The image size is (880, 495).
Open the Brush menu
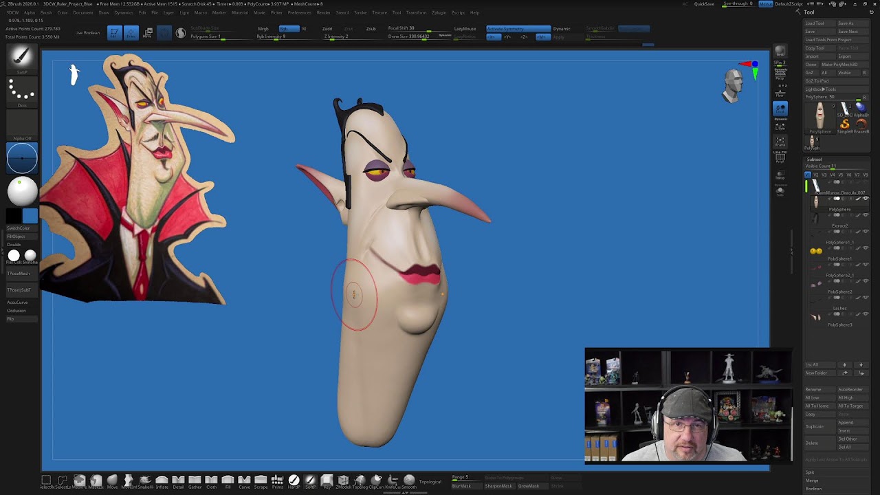(46, 12)
